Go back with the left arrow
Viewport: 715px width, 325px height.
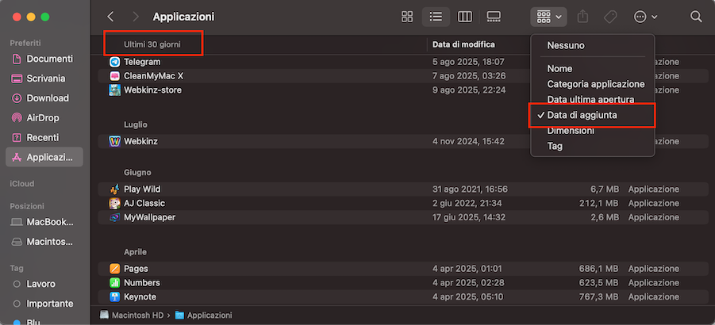coord(110,17)
